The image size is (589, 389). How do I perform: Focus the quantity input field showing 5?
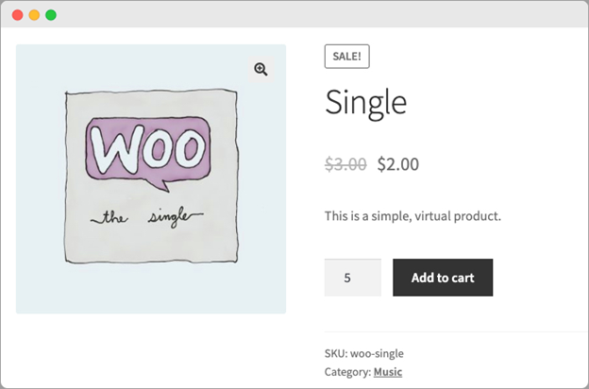[352, 278]
